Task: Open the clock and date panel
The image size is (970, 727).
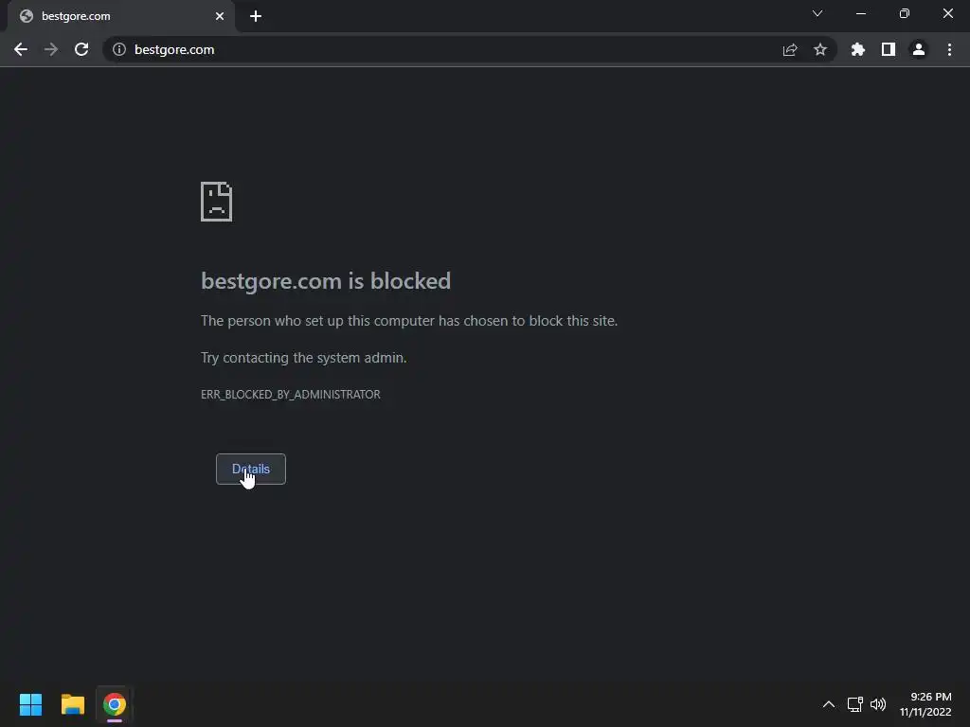Action: [925, 704]
